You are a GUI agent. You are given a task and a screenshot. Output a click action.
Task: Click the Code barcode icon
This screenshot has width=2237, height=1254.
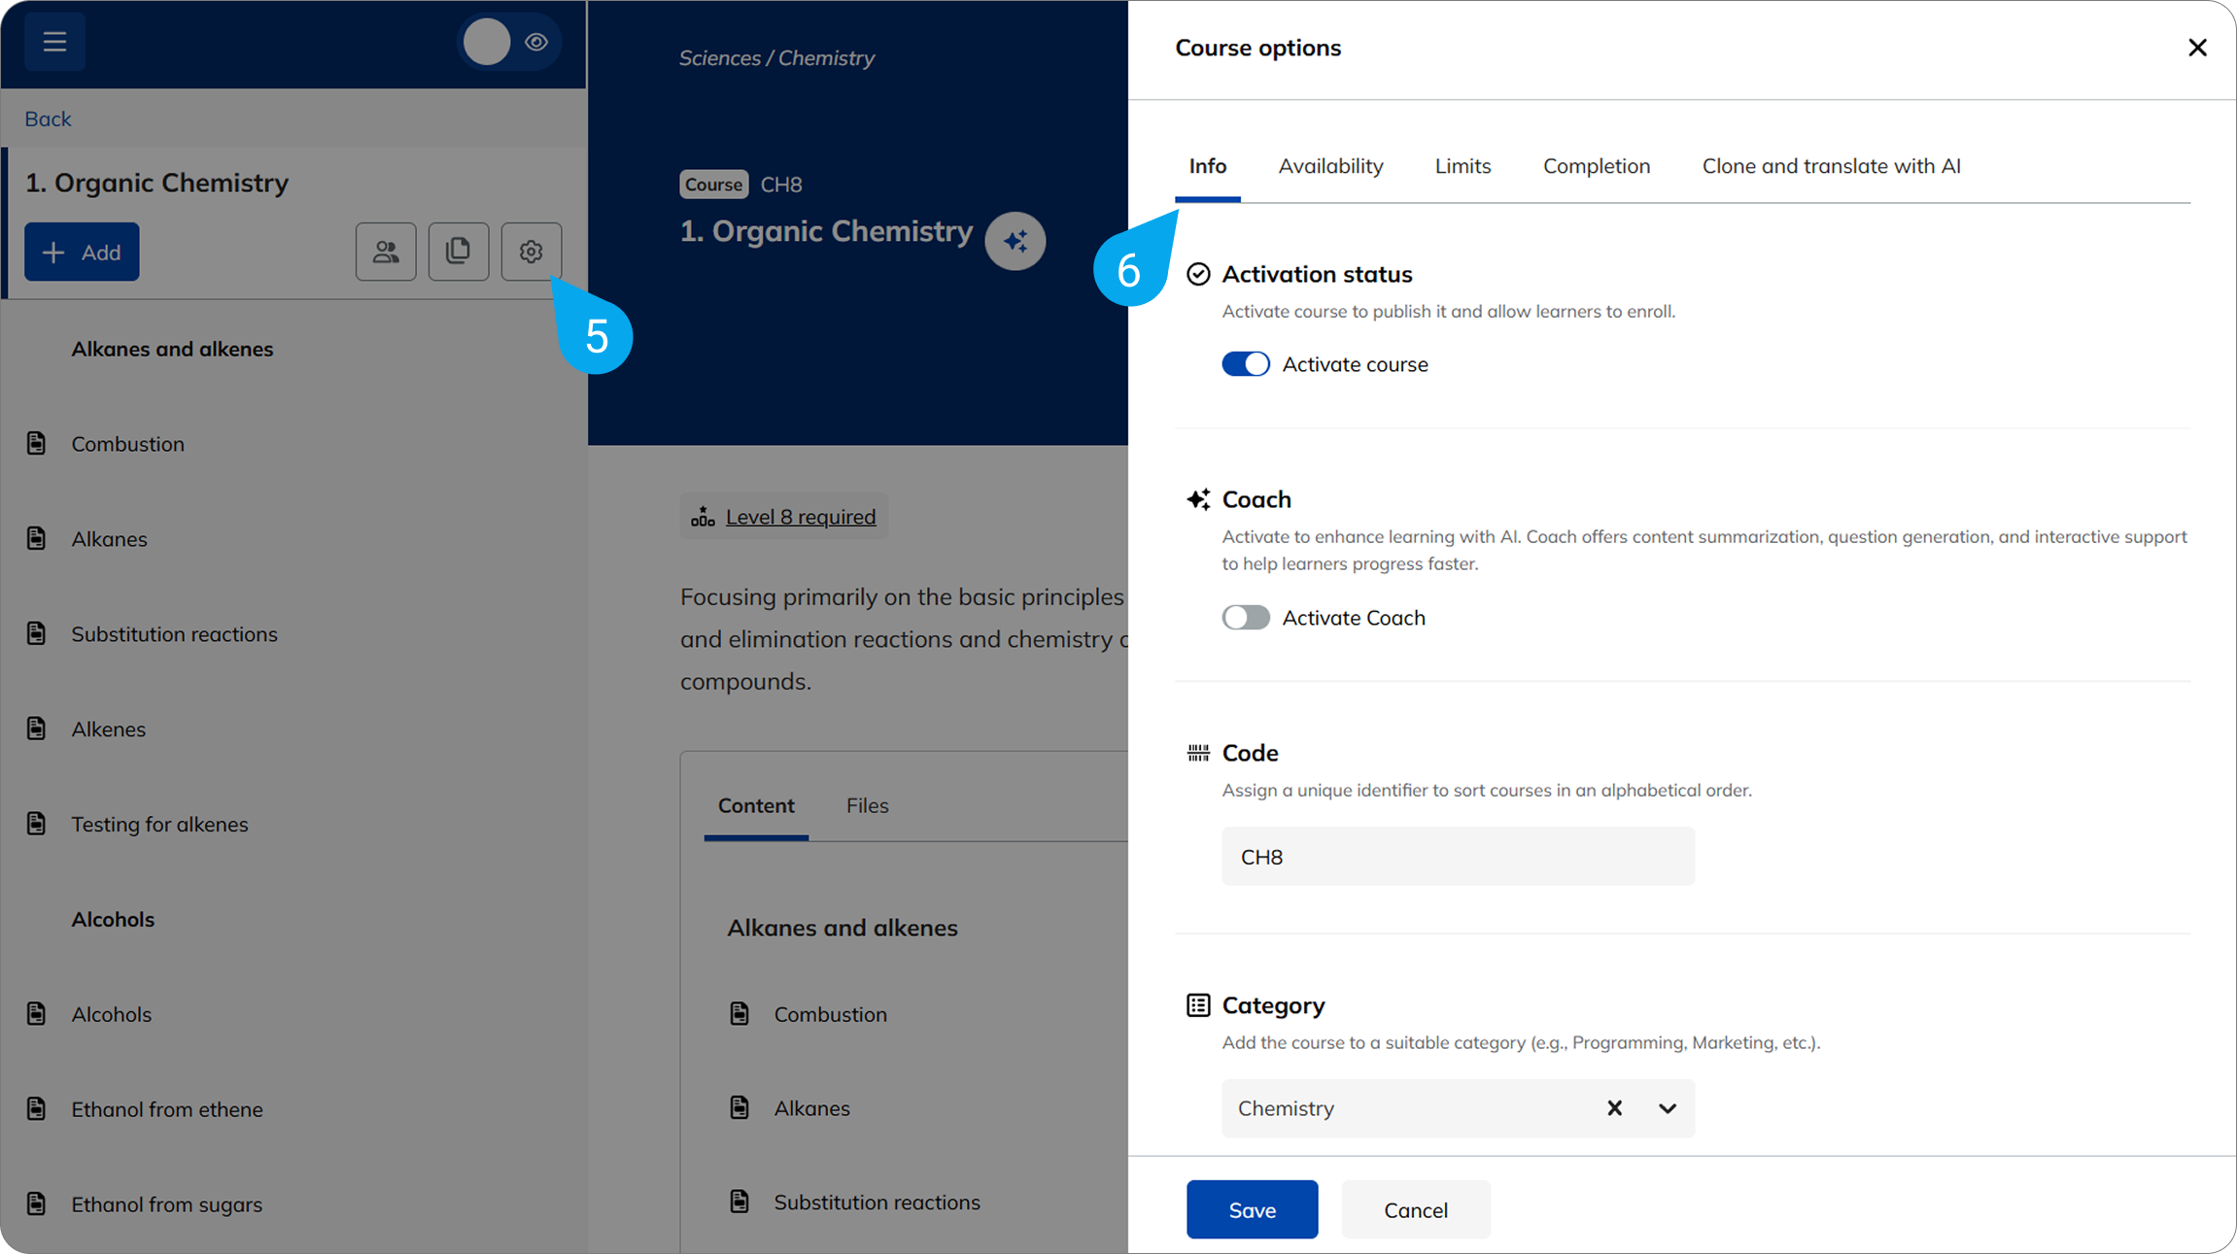[x=1198, y=753]
